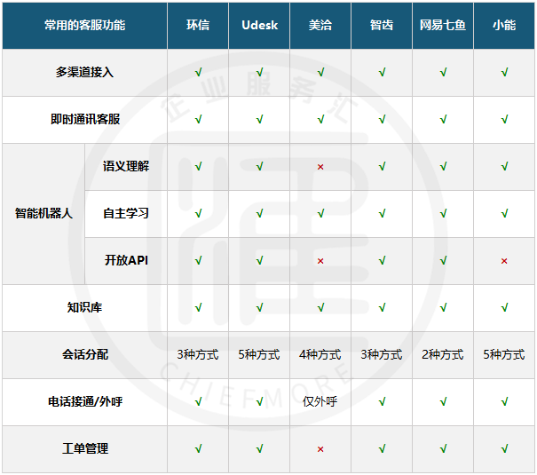Viewport: 537px width, 475px height.
Task: Click the checkmark for Udesk 工单管理
Action: [x=259, y=448]
